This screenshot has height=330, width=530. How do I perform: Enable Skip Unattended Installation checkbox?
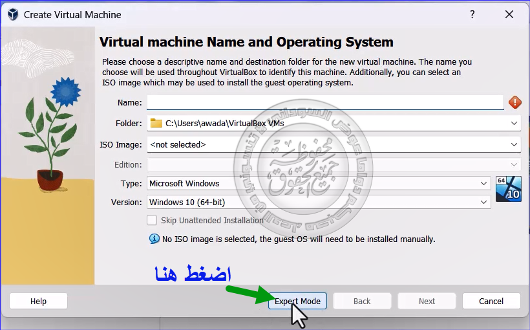pyautogui.click(x=153, y=220)
